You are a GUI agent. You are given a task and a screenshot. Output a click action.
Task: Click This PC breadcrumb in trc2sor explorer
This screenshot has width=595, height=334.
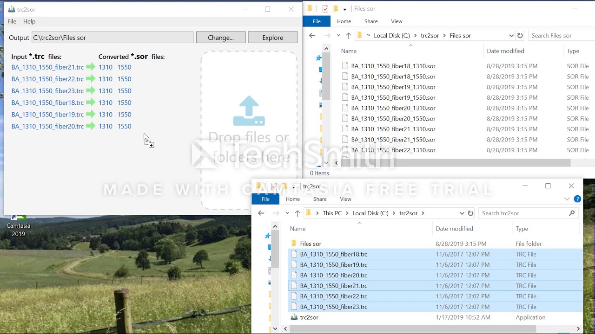(332, 213)
